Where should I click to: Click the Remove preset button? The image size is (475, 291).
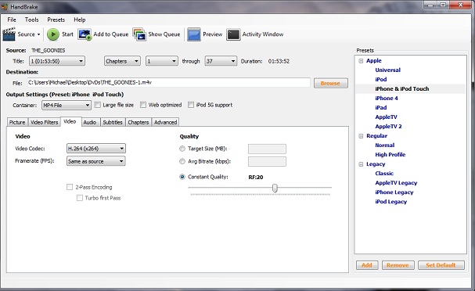[398, 265]
